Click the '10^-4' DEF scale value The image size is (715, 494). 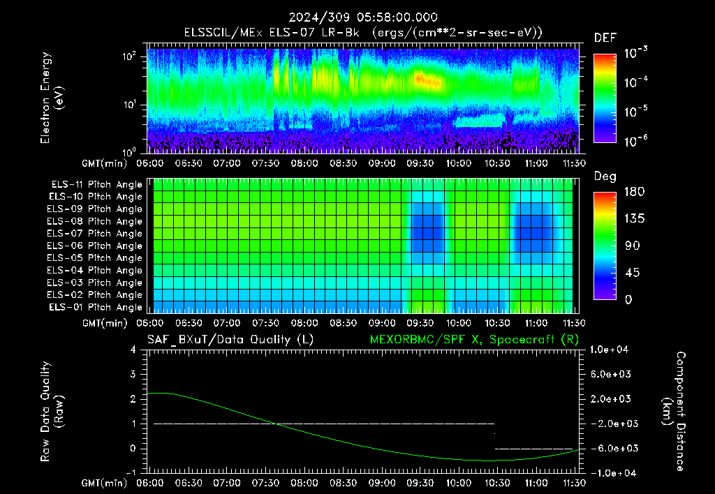click(x=635, y=82)
